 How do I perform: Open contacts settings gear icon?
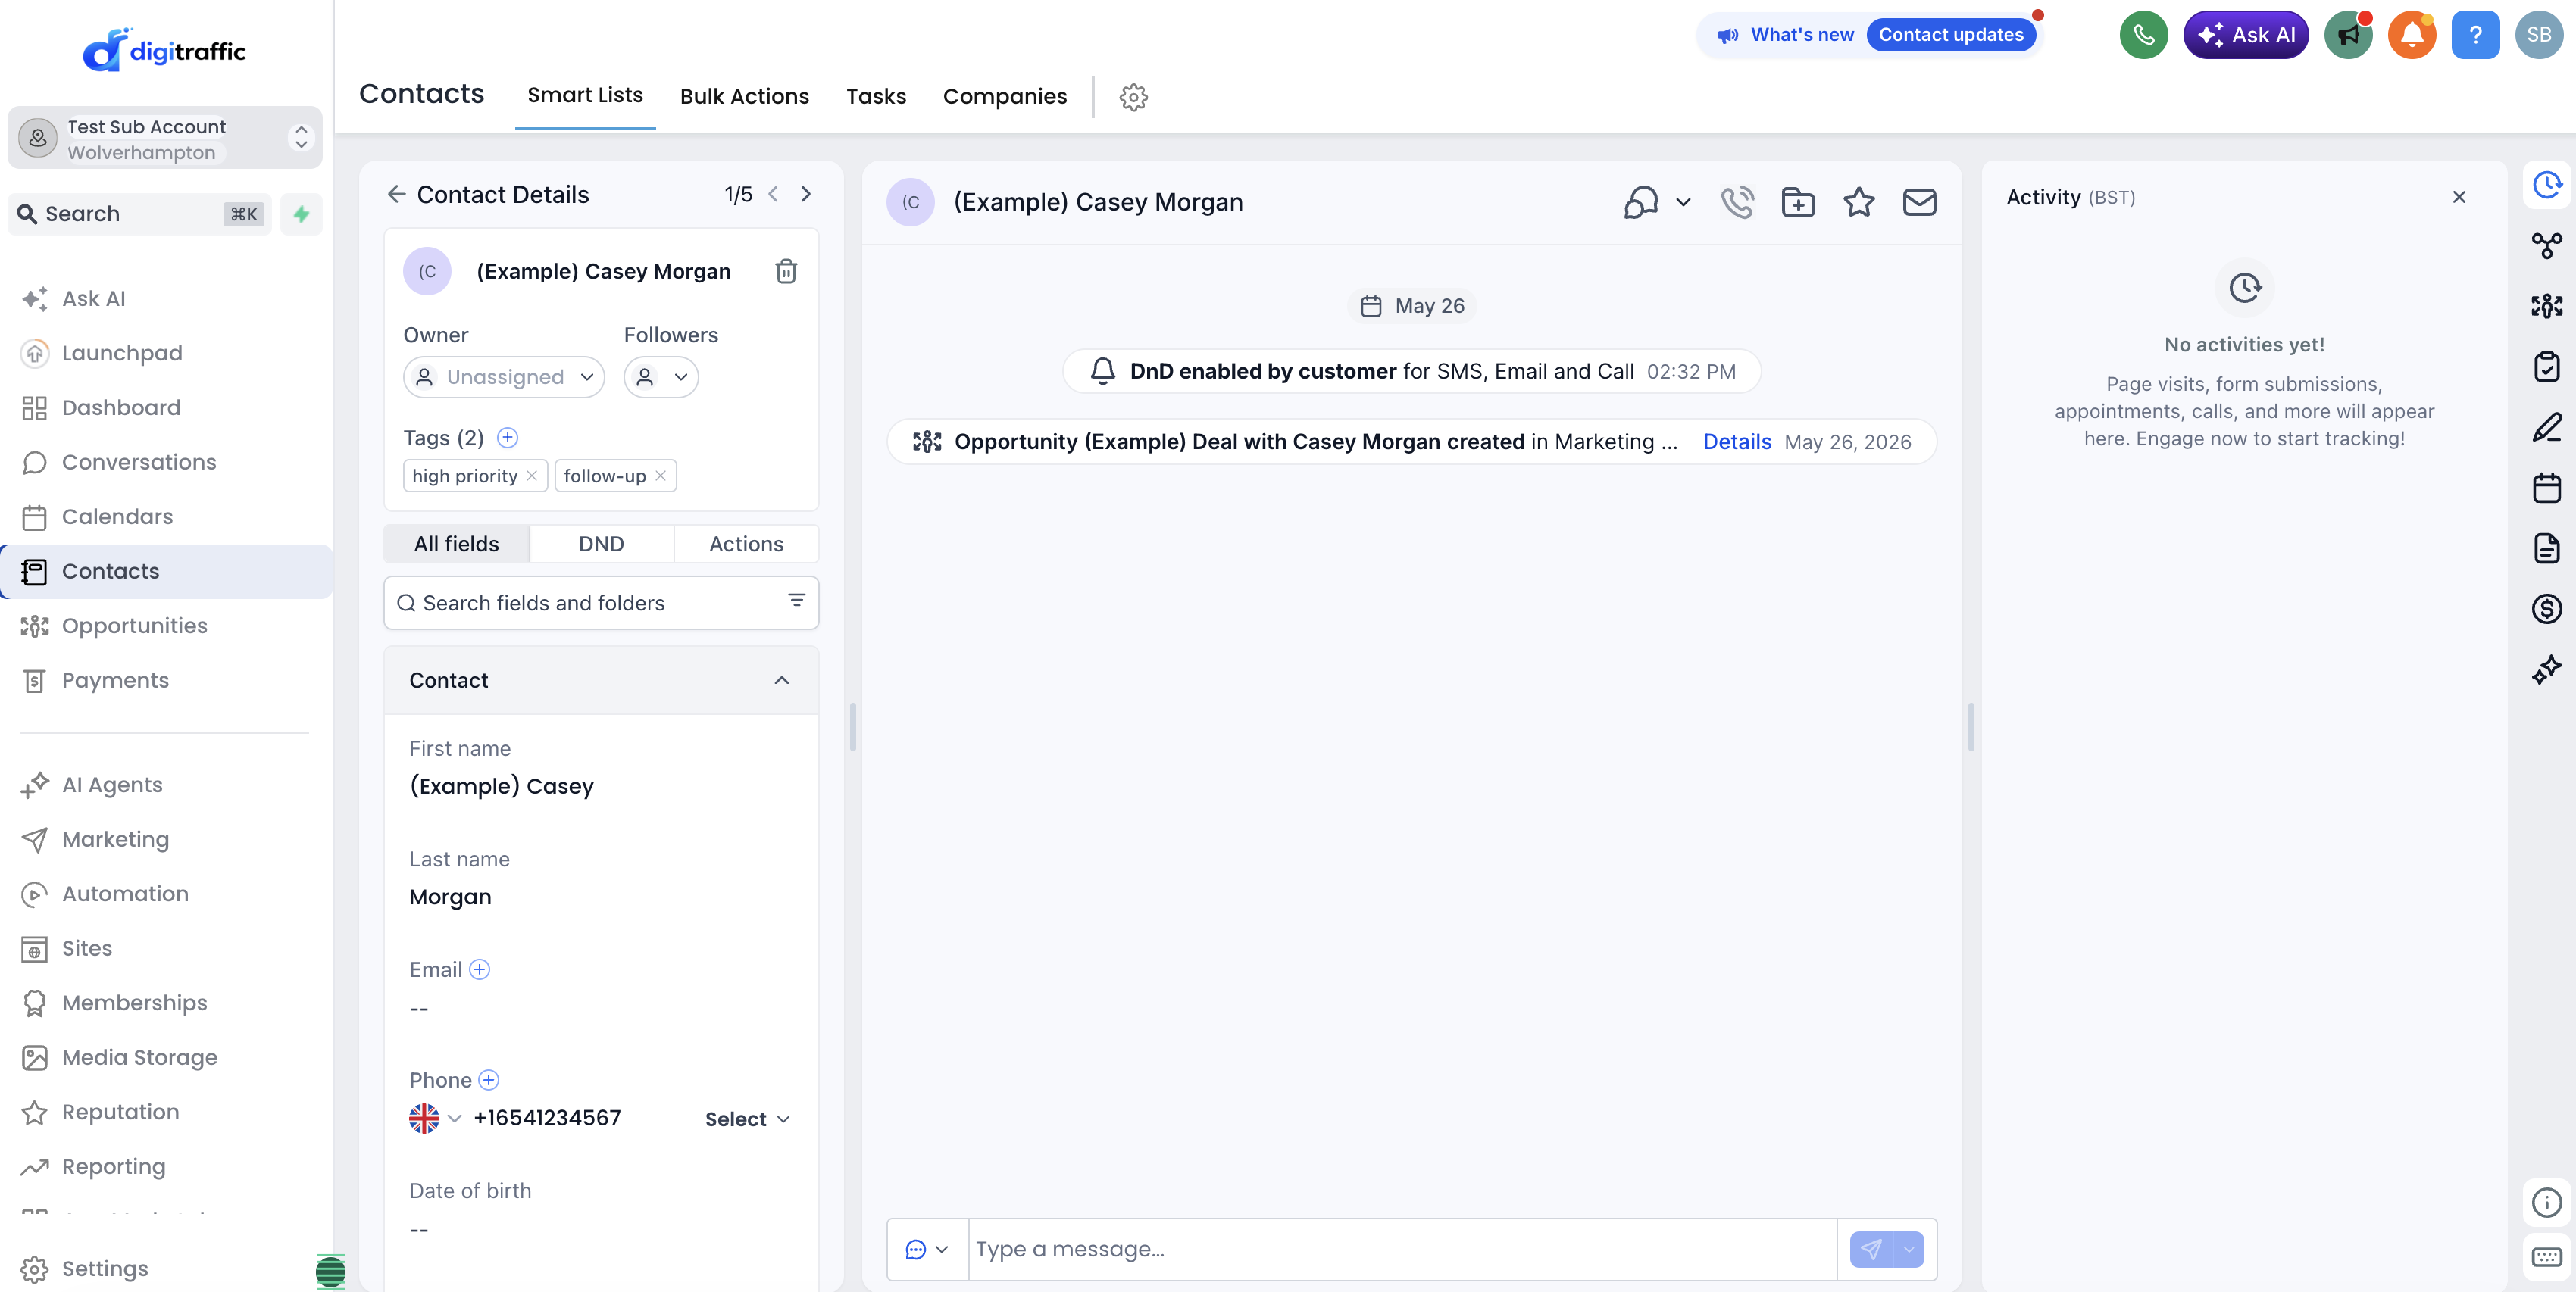[1133, 97]
